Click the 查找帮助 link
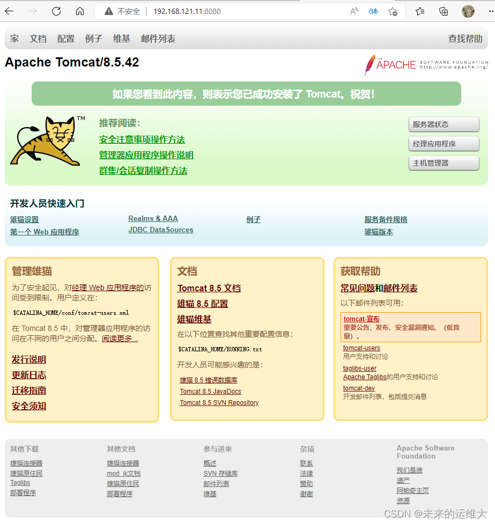This screenshot has width=495, height=524. (466, 39)
